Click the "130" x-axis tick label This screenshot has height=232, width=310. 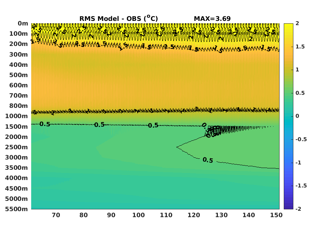click(x=221, y=215)
